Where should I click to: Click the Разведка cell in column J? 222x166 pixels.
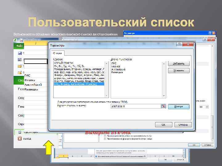[x=36, y=89]
